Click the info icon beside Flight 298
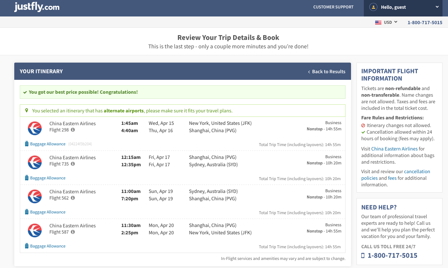Screen dimensions: 448x268 [73, 130]
